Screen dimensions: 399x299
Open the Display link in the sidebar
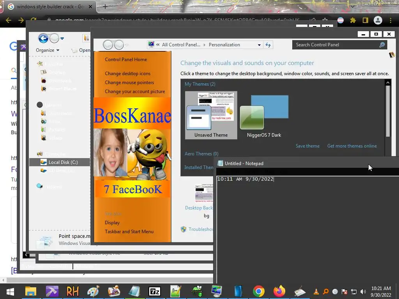(112, 222)
